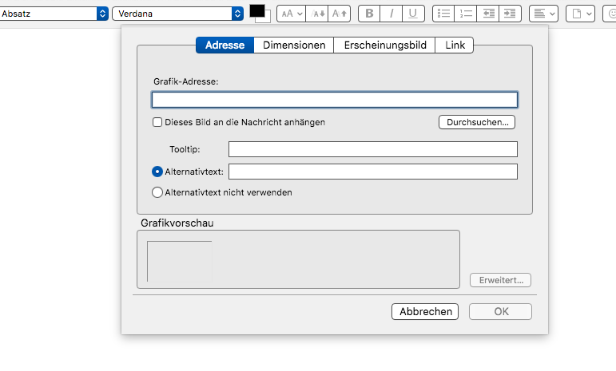Toggle bold text formatting

pyautogui.click(x=369, y=14)
